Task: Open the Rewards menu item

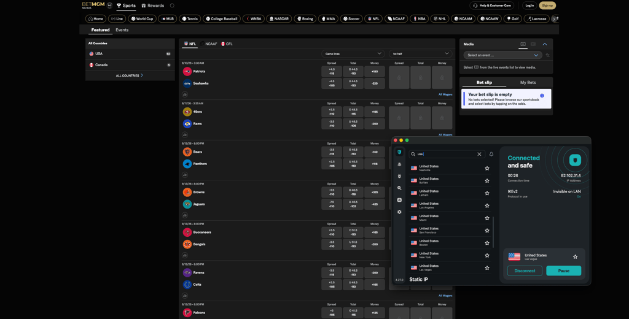Action: 153,6
